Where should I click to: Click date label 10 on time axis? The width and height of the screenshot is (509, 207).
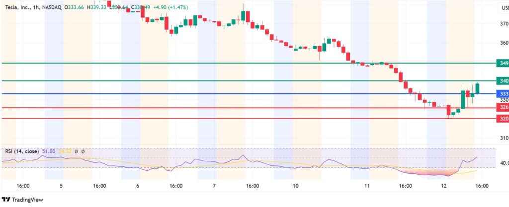pyautogui.click(x=295, y=186)
